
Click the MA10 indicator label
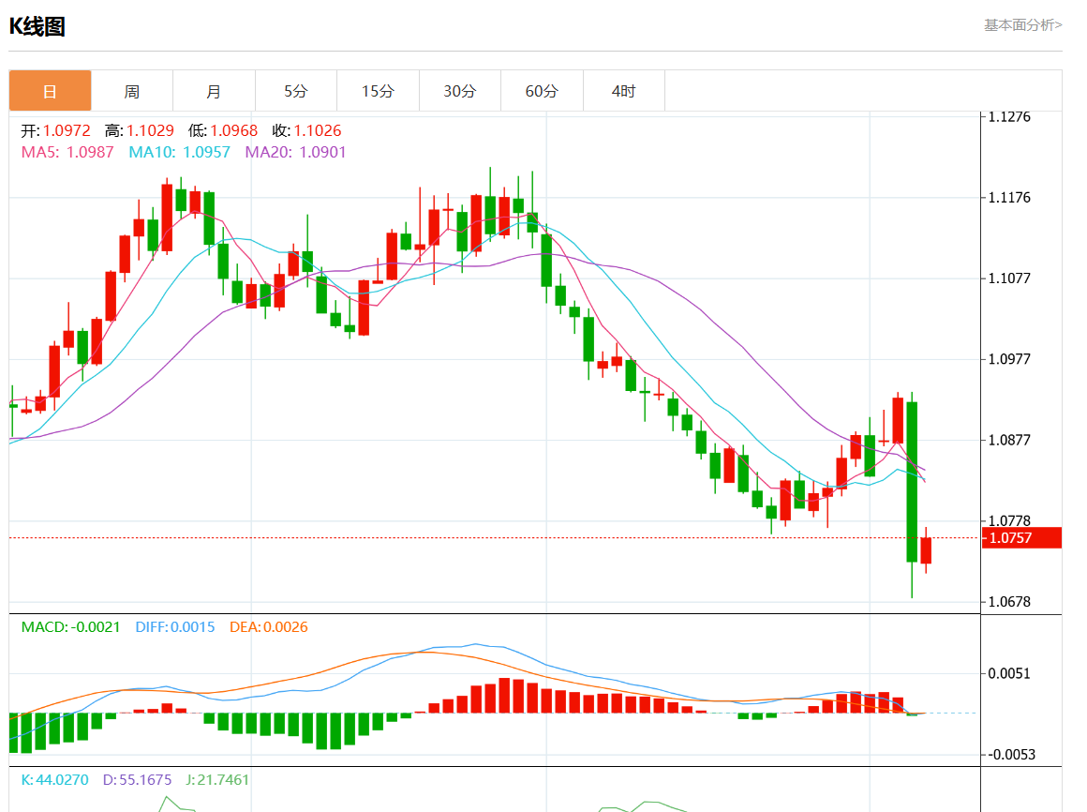(179, 152)
